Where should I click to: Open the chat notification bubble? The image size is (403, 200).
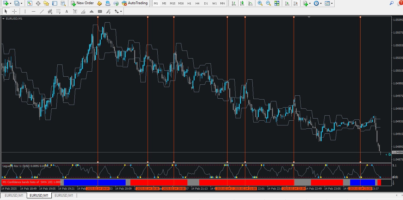(x=400, y=3)
